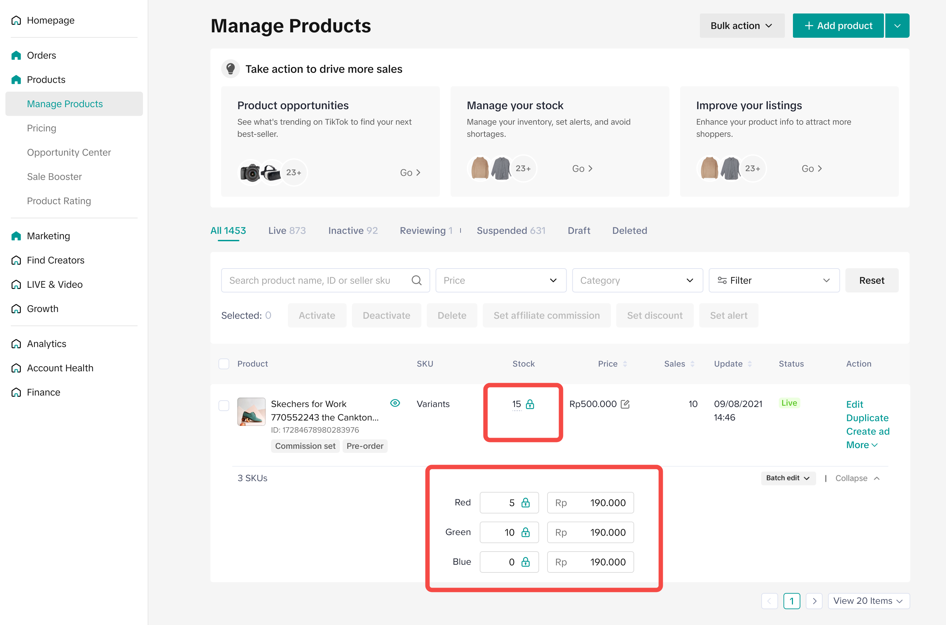Click the lock icon beside total stock 15
Image resolution: width=946 pixels, height=625 pixels.
530,404
